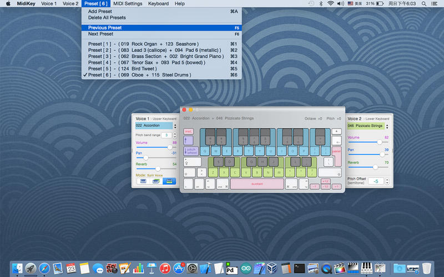Select the highlighted Split Voice mode icon
The height and width of the screenshot is (277, 444).
pyautogui.click(x=169, y=181)
